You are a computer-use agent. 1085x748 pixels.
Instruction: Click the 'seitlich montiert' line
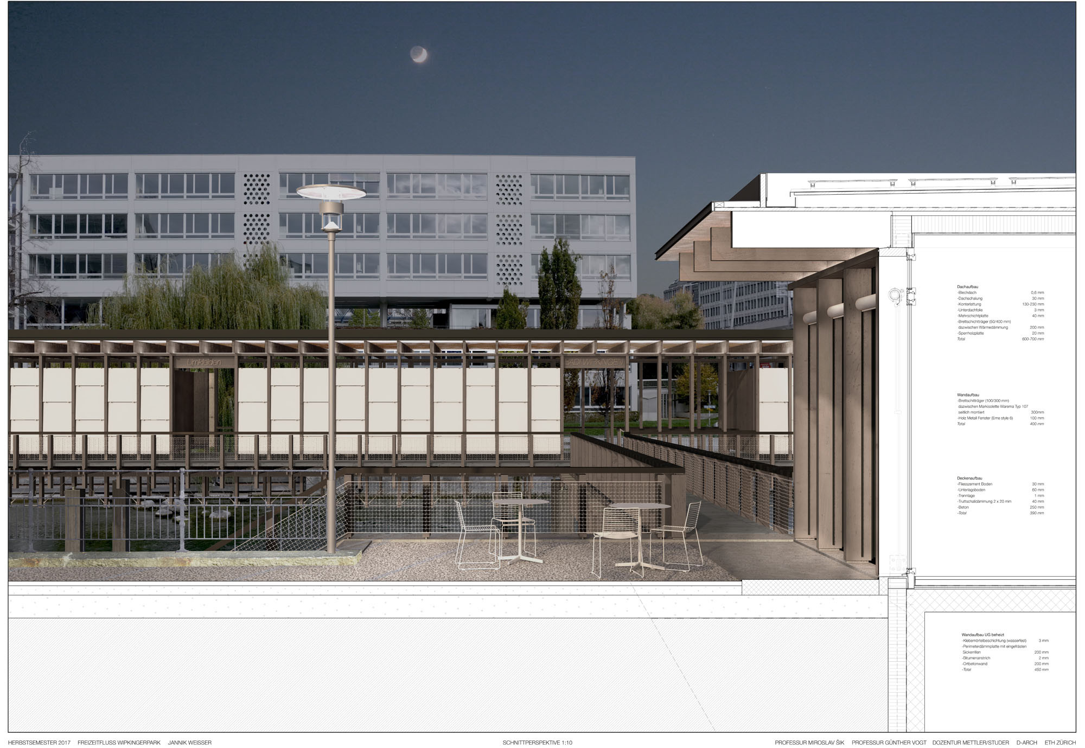click(x=971, y=412)
